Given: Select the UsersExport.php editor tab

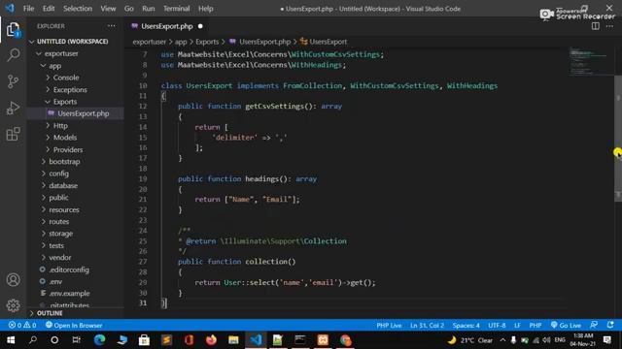Looking at the screenshot, I should pos(167,26).
